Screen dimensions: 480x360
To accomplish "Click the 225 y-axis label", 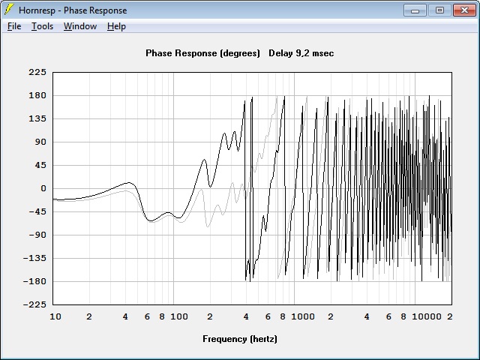I will pos(37,72).
